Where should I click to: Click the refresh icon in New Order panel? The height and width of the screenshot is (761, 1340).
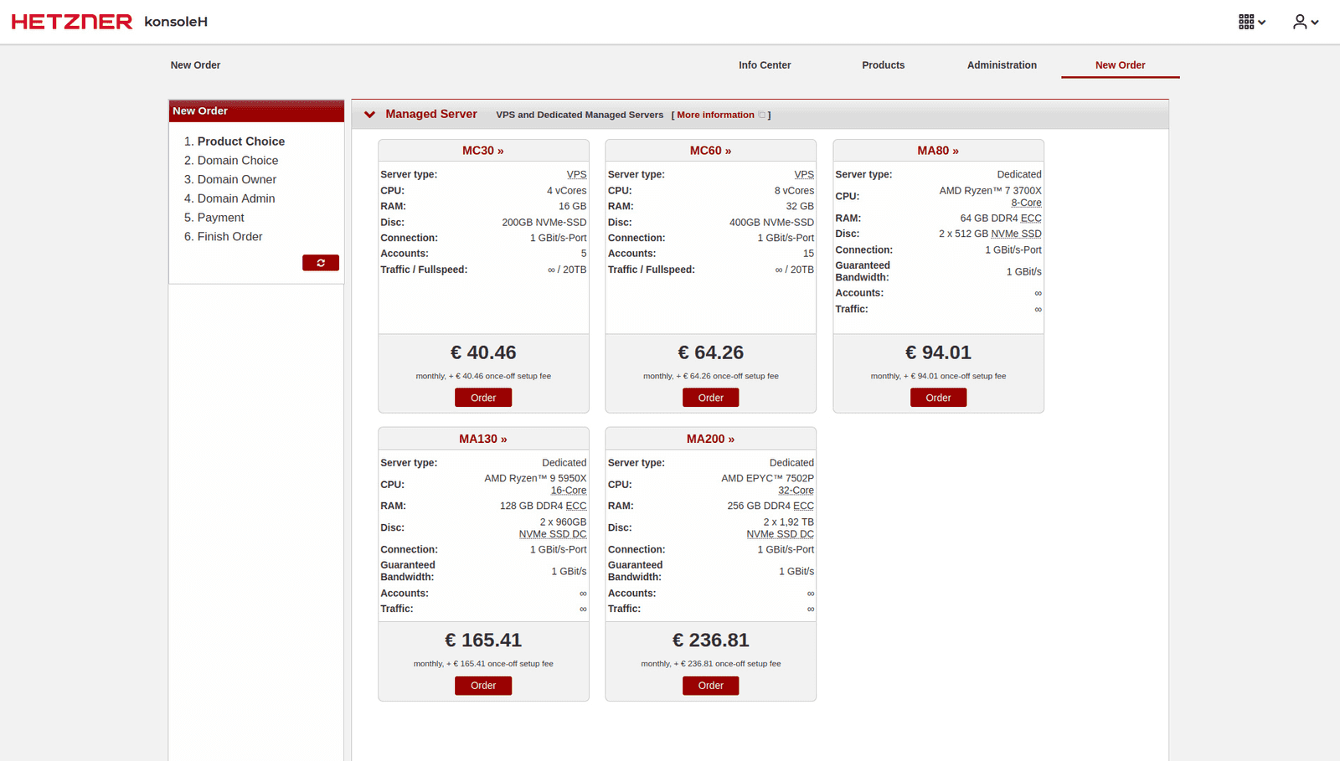[x=321, y=262]
